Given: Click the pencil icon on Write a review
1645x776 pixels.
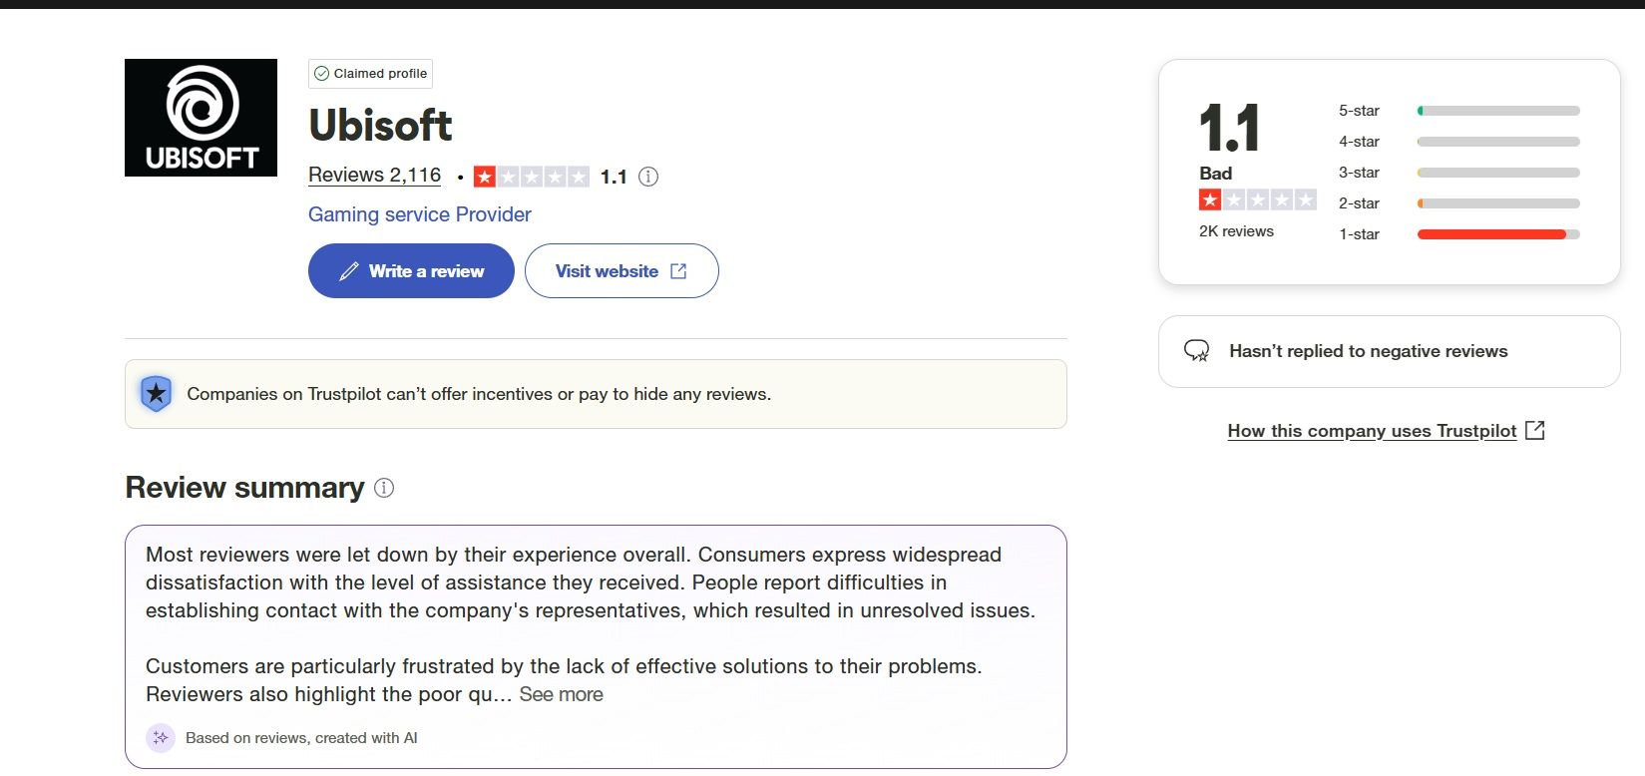Looking at the screenshot, I should tap(349, 271).
